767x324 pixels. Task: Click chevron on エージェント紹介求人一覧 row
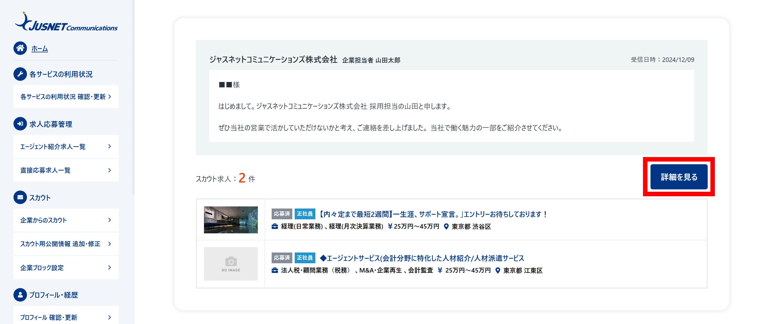coord(110,146)
